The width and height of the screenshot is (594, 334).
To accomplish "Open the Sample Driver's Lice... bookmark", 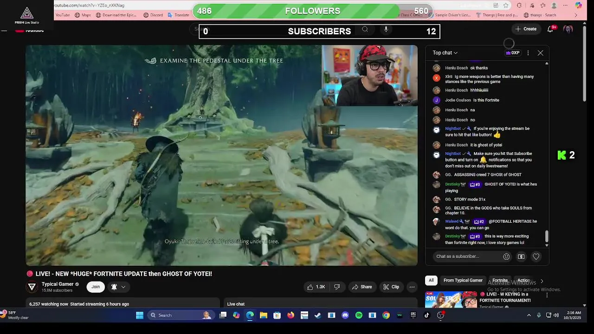I will (450, 15).
